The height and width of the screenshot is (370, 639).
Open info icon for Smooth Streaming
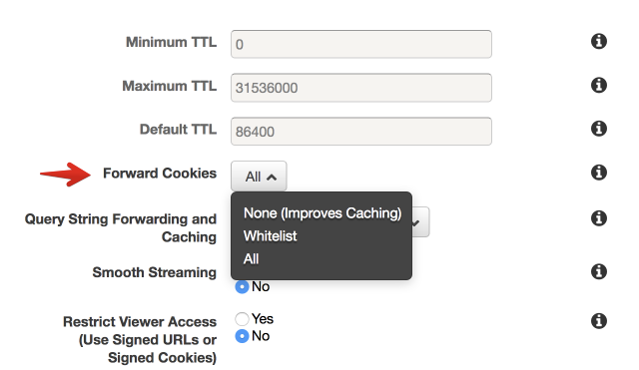pos(599,271)
